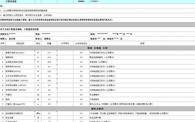The height and width of the screenshot is (122, 195).
Task: Select the 装修业主 cell
Action: coord(18,34)
